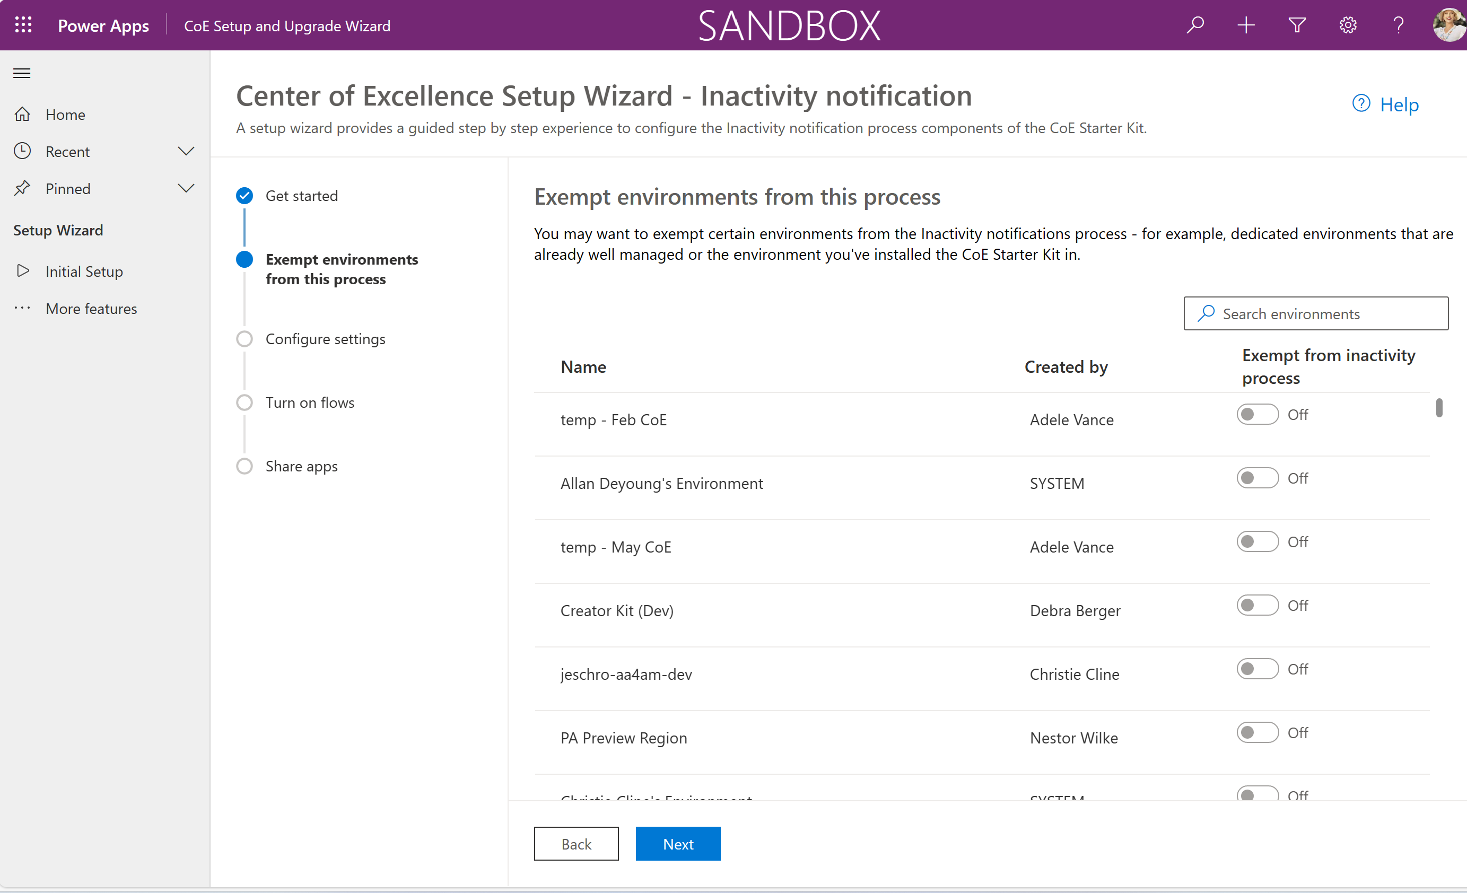Screen dimensions: 1467x893
Task: Click the environments list scrollbar thumb
Action: point(1438,408)
